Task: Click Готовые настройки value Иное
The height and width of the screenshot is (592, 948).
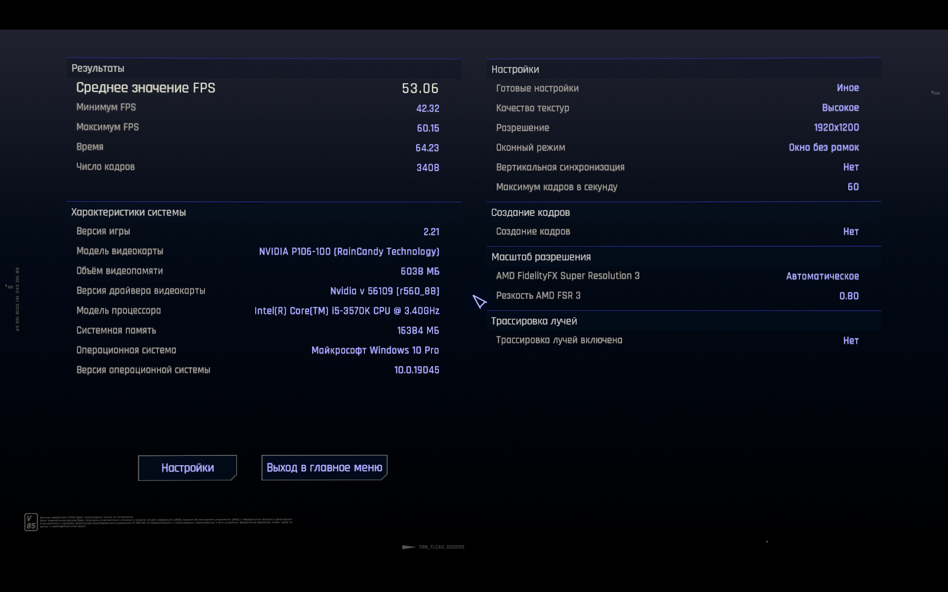Action: pos(847,88)
